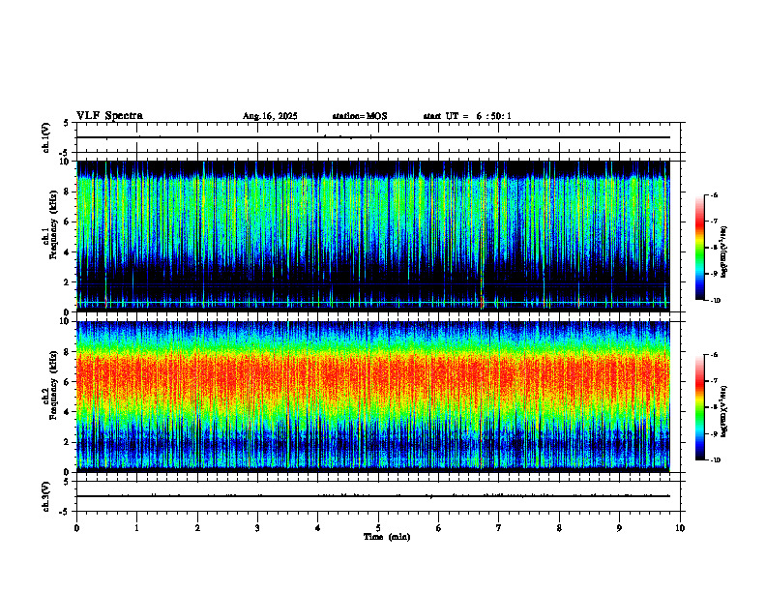Click the "ch.3(V)" axis label
The width and height of the screenshot is (766, 592).
[46, 496]
